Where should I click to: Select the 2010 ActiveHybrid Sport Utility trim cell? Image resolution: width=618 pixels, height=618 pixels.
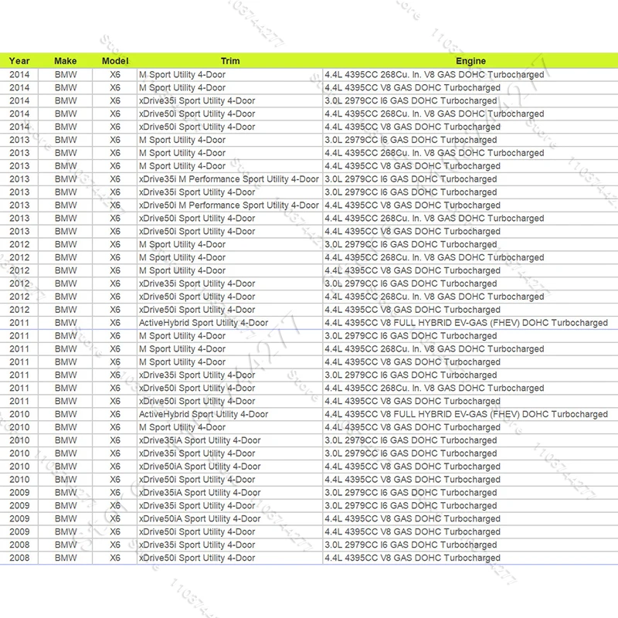point(229,414)
